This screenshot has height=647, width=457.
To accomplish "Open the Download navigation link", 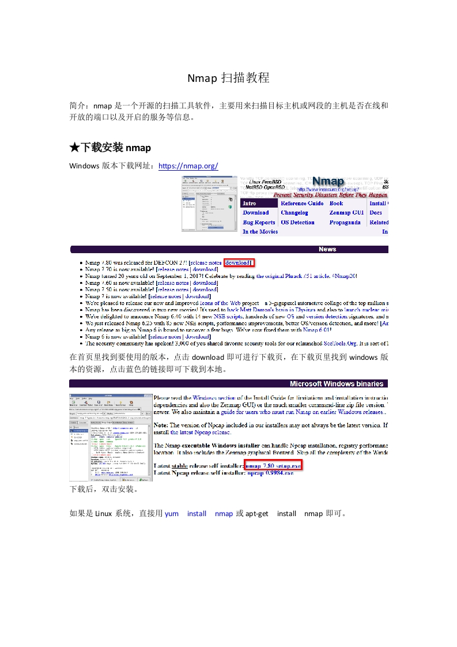I will [x=255, y=213].
